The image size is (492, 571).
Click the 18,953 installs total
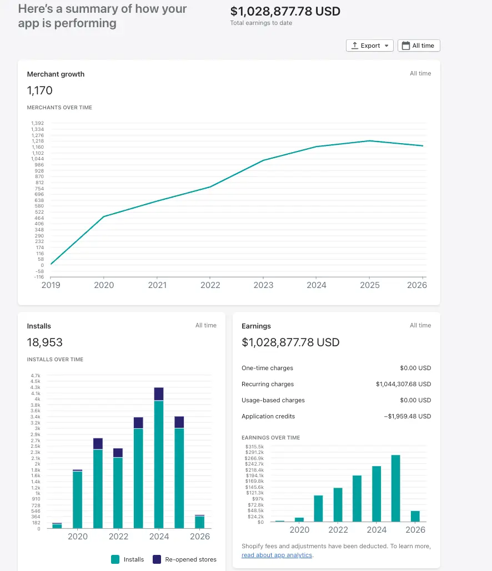(x=45, y=342)
